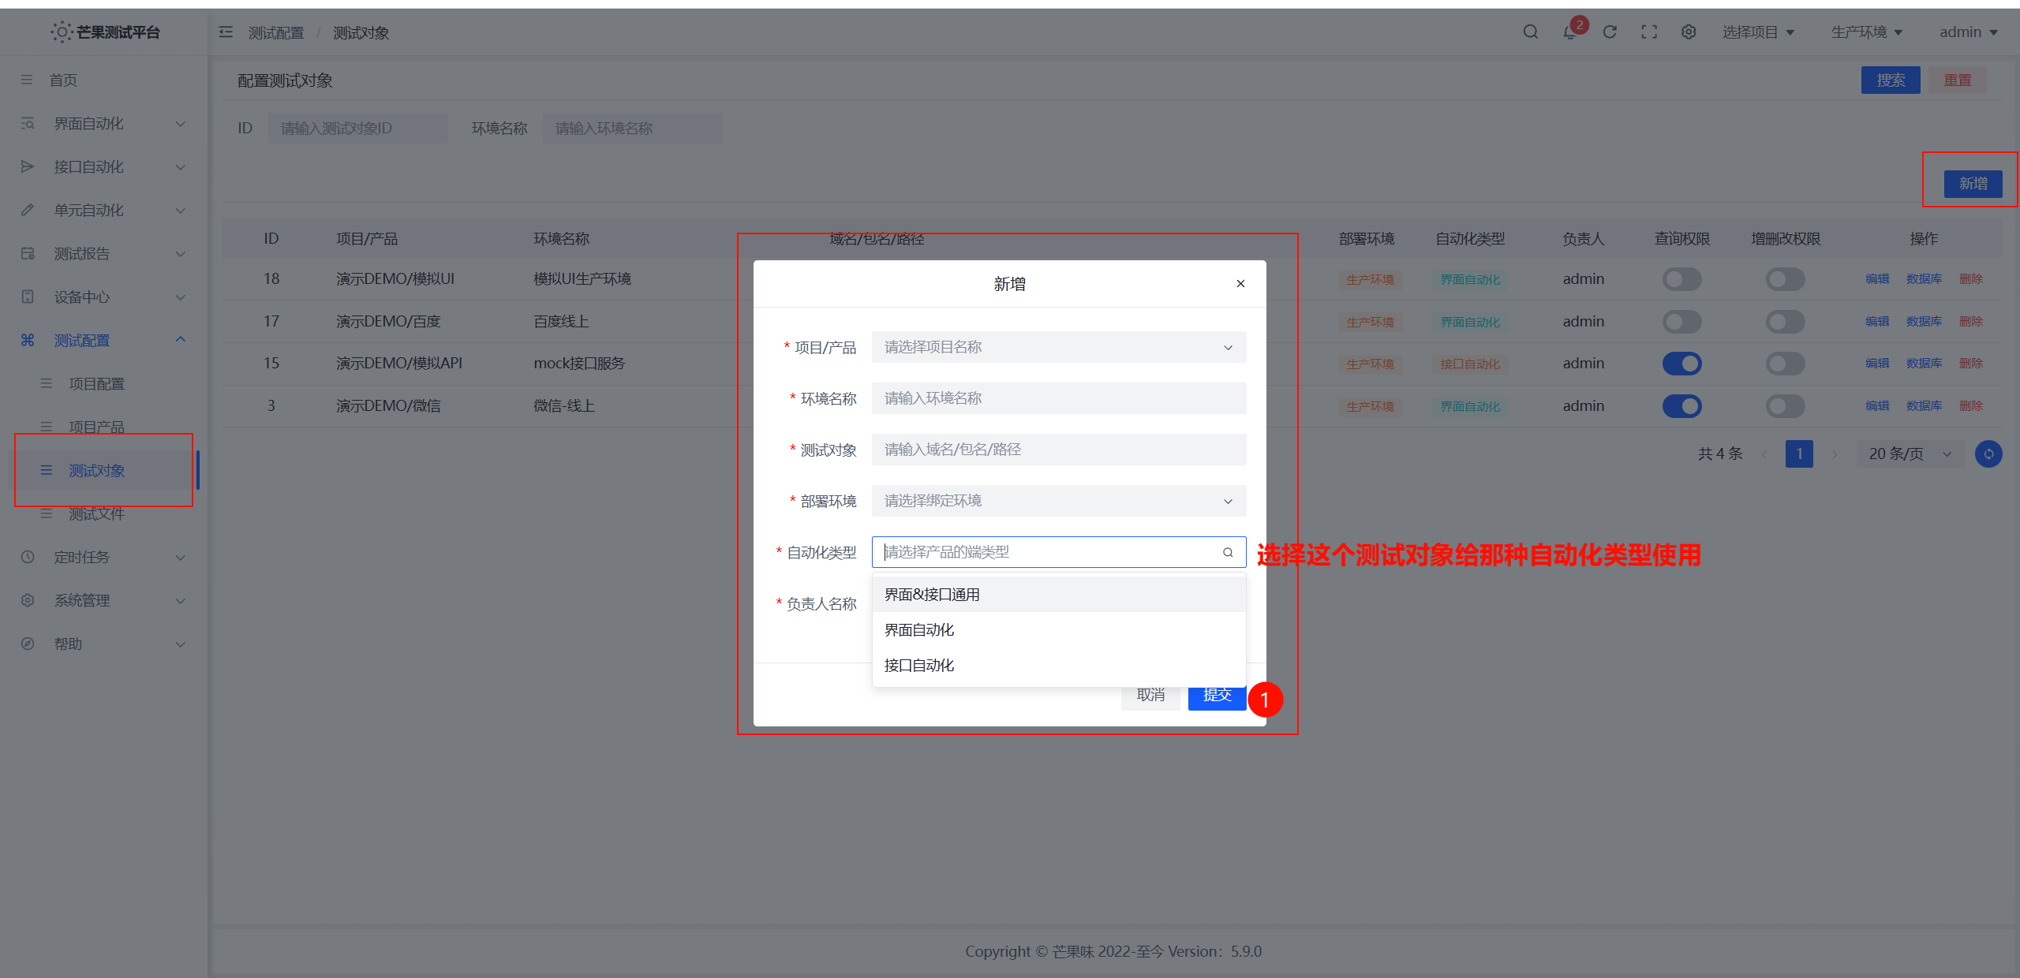Toggle fullscreen mode icon
This screenshot has width=2020, height=978.
coord(1649,32)
